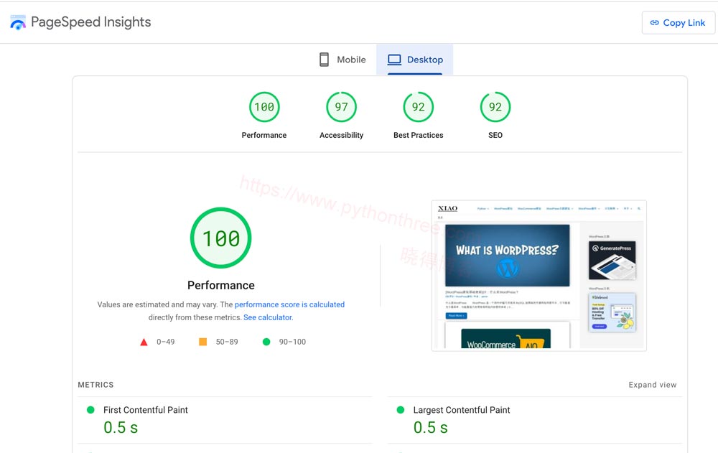
Task: Click the Best Practices score gauge showing 92
Action: tap(418, 106)
